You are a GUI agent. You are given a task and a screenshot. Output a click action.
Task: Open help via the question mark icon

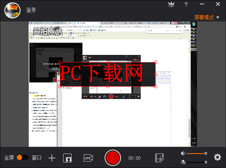tap(186, 4)
